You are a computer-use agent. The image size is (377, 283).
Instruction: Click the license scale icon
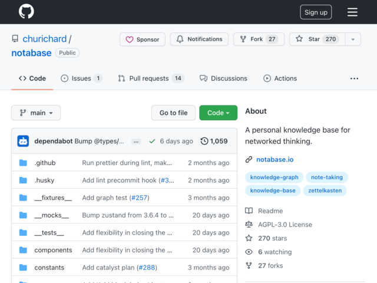(x=249, y=225)
